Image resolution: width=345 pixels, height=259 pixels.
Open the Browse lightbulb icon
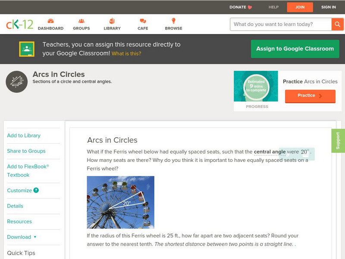174,21
